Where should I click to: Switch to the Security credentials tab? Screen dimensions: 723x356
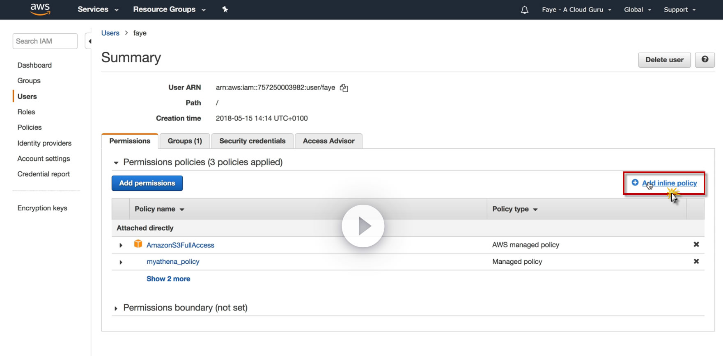[252, 141]
